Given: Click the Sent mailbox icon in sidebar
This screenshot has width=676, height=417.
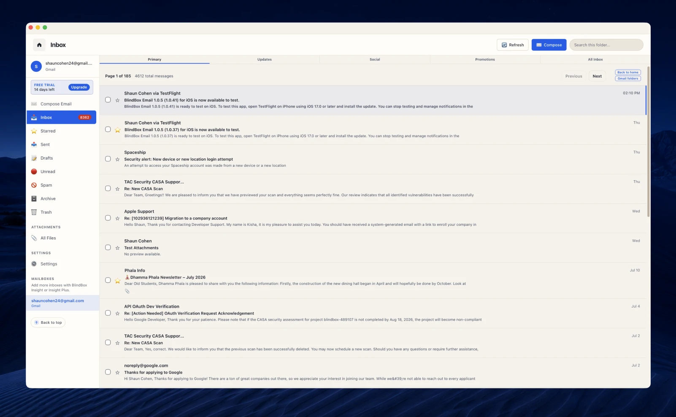Looking at the screenshot, I should pyautogui.click(x=34, y=144).
